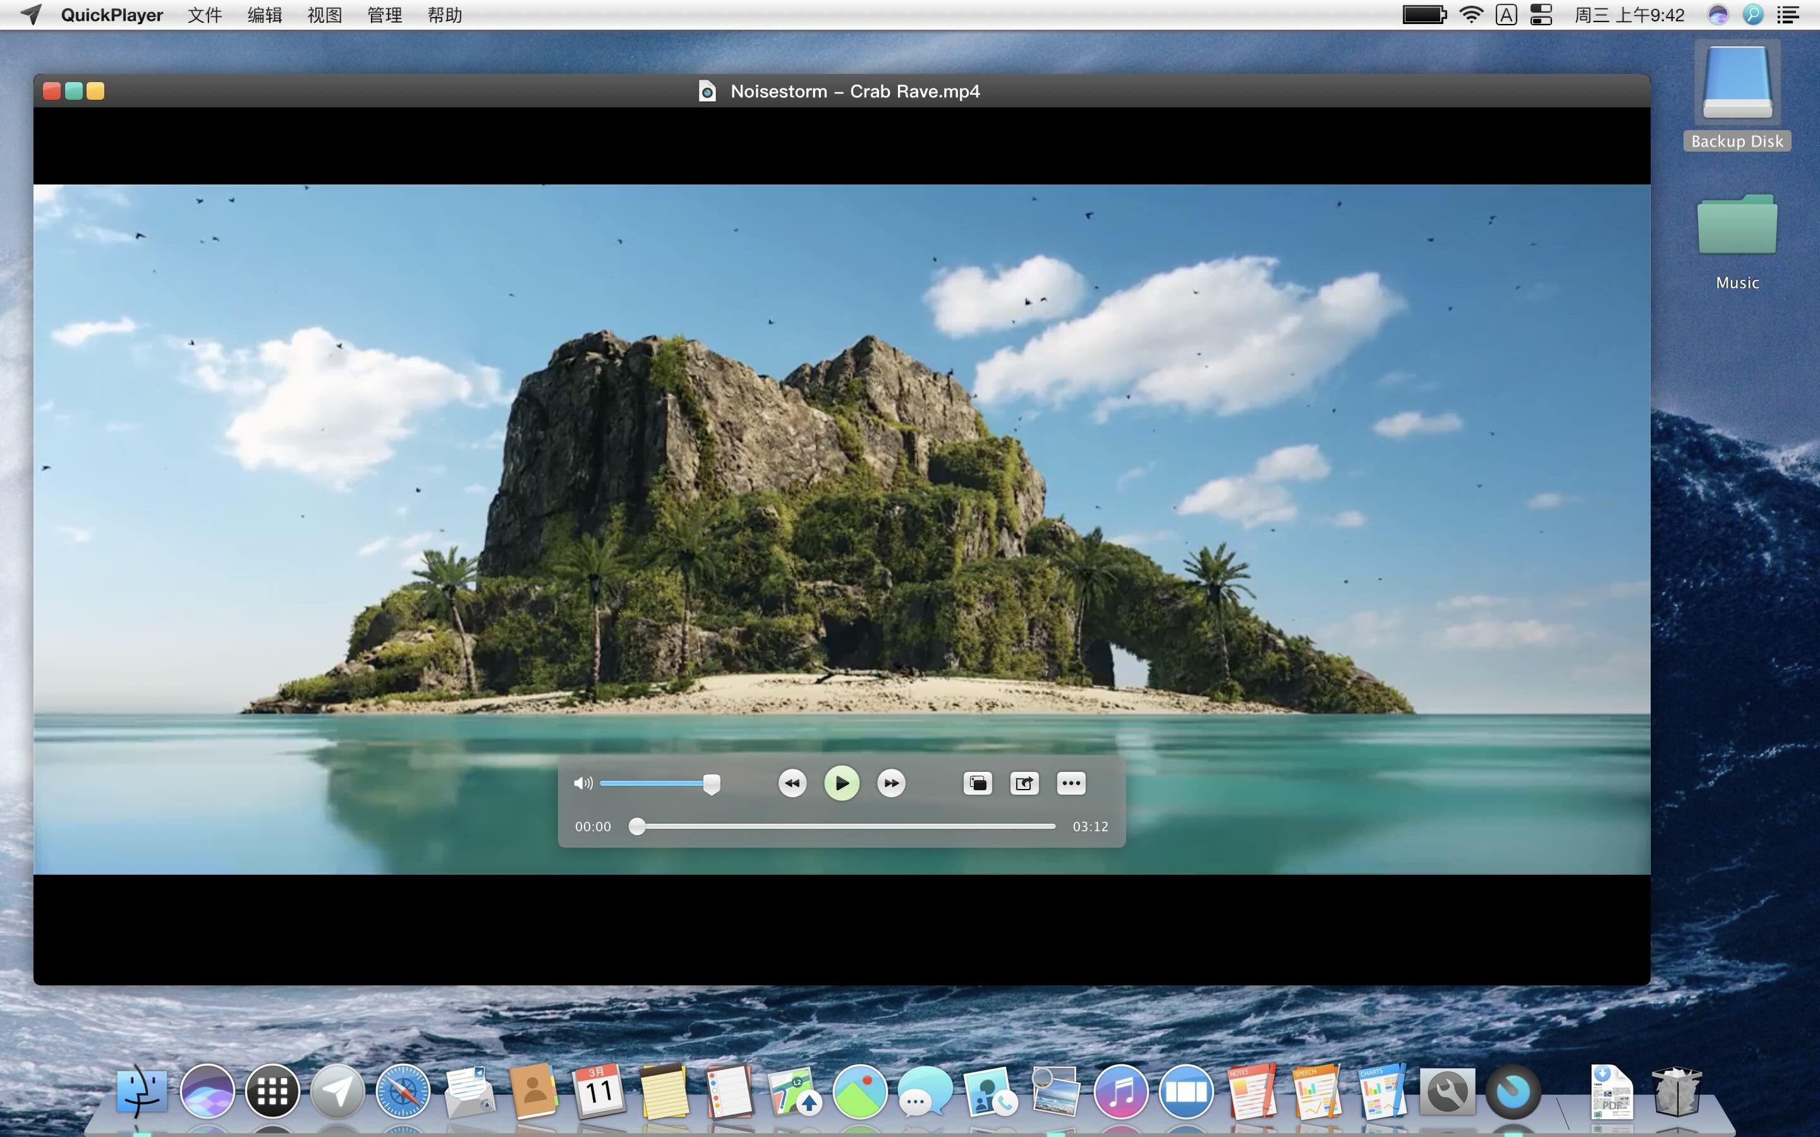
Task: Open Preview from the Dock
Action: click(1056, 1091)
